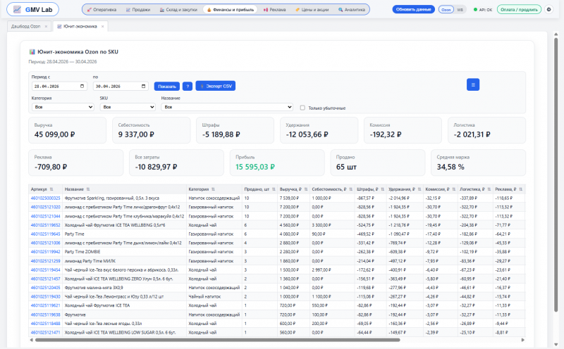
Task: Sort by Реклама column icon
Action: coord(521,189)
